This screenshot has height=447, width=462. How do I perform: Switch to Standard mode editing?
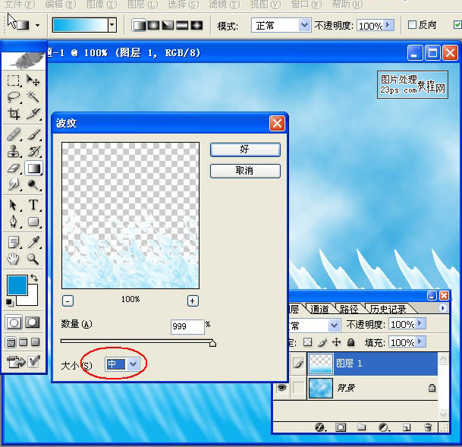(14, 323)
